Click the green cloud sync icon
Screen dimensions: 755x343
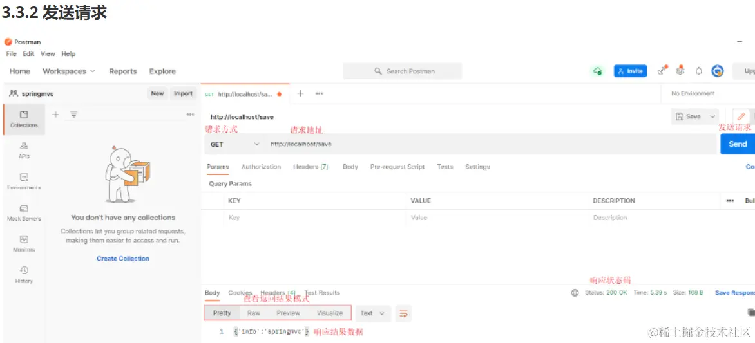(x=598, y=71)
